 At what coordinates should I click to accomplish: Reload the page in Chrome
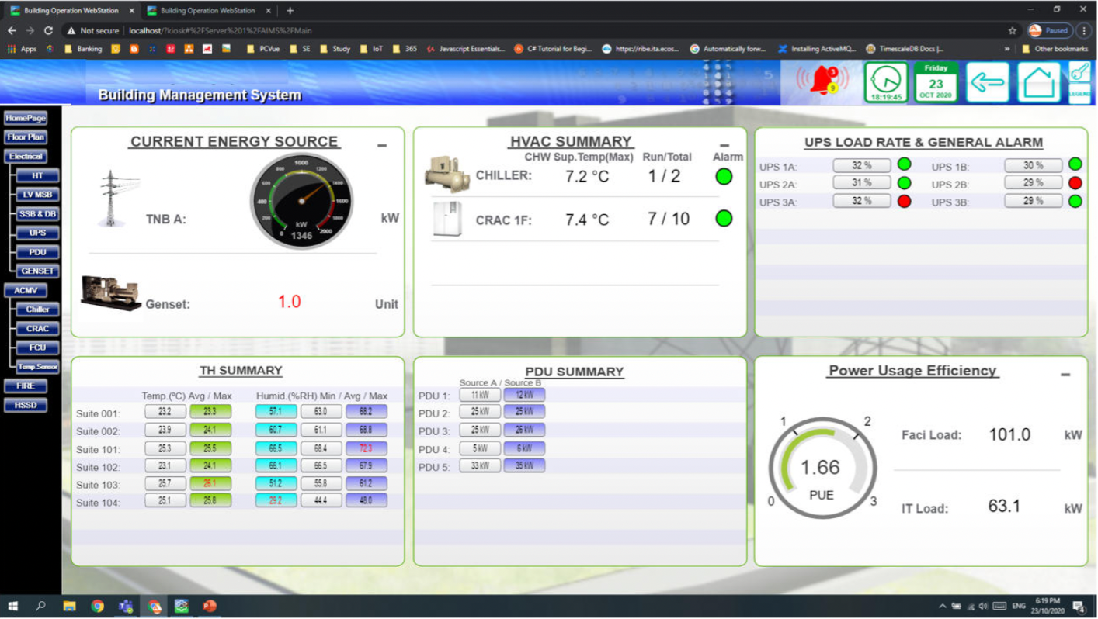(48, 30)
